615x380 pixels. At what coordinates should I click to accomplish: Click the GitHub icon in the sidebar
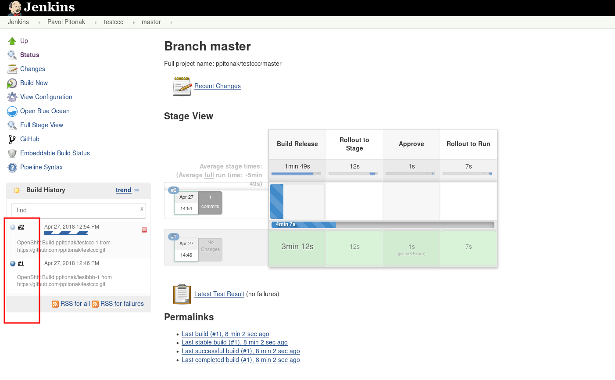click(x=12, y=139)
